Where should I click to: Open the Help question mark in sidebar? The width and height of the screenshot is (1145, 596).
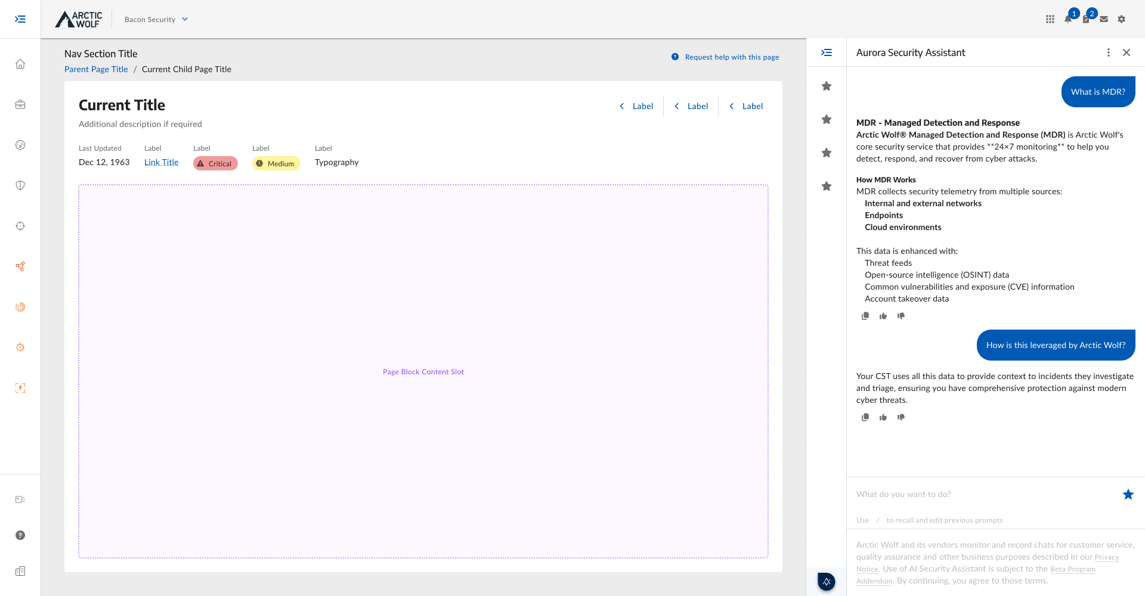click(x=20, y=535)
